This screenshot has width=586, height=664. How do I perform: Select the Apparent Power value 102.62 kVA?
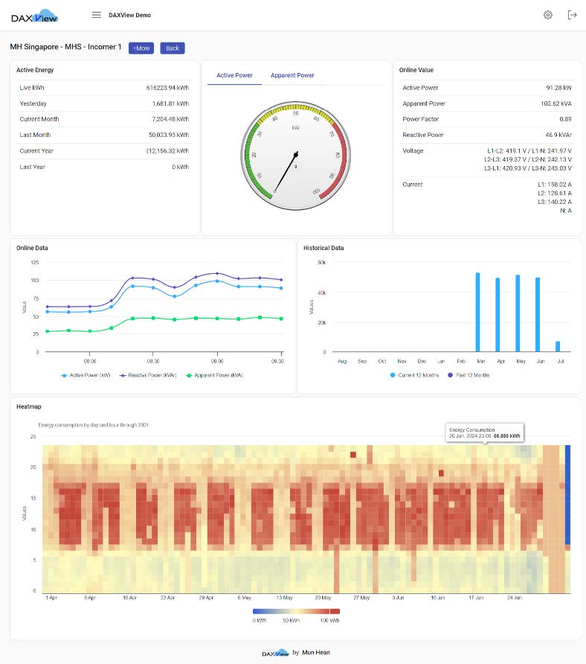[556, 103]
